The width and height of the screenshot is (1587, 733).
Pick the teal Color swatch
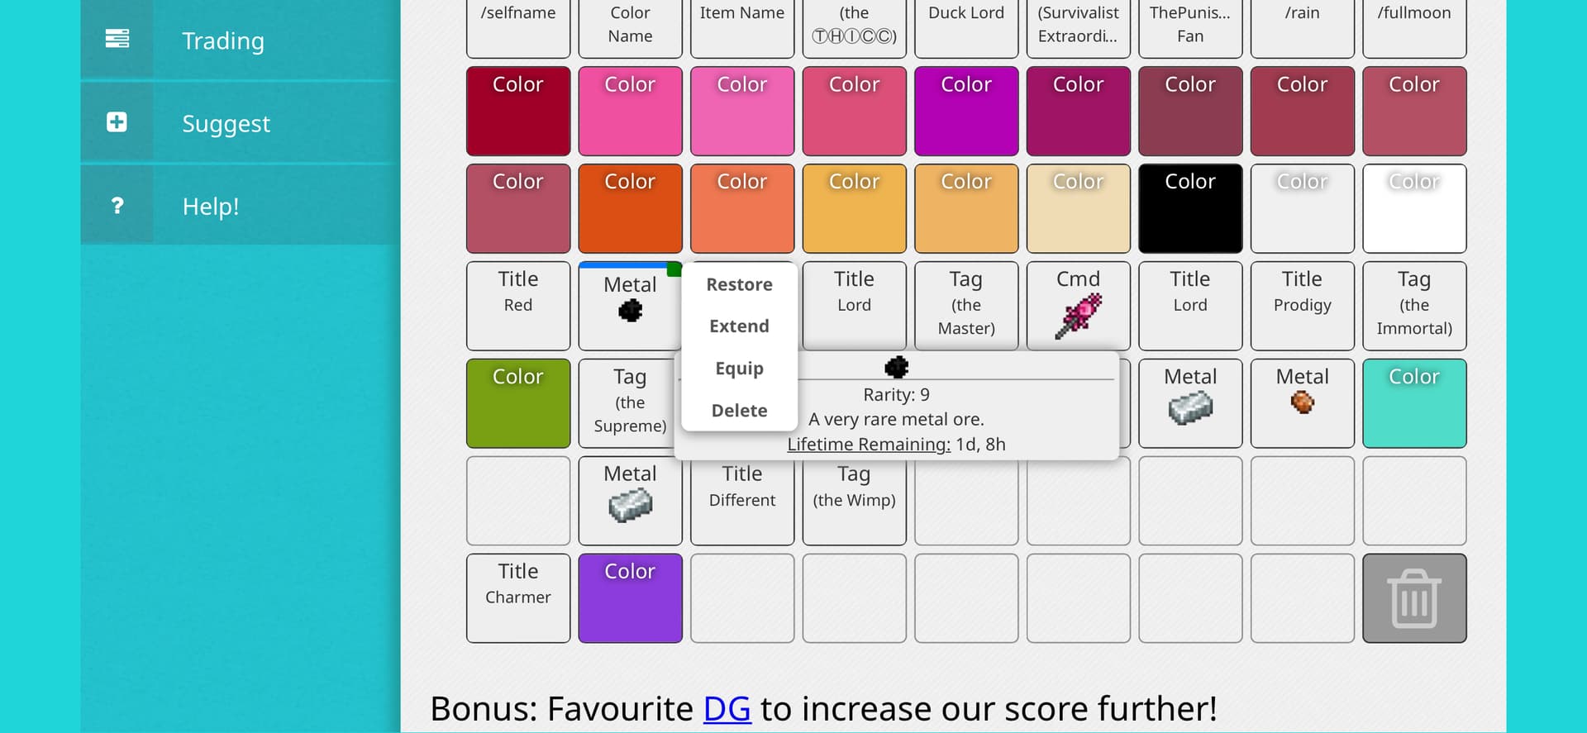pyautogui.click(x=1413, y=403)
